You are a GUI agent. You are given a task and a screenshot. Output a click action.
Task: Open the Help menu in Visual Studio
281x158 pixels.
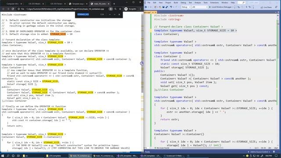[233, 3]
